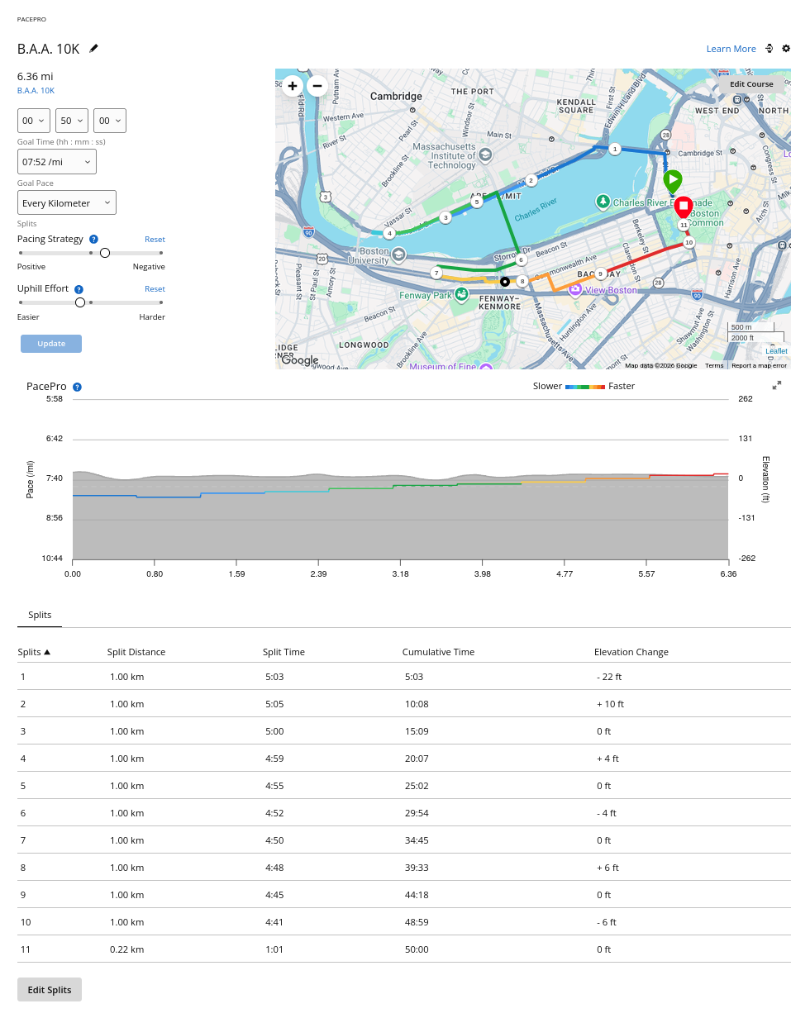
Task: Open PacePro chart help icon
Action: tap(77, 387)
